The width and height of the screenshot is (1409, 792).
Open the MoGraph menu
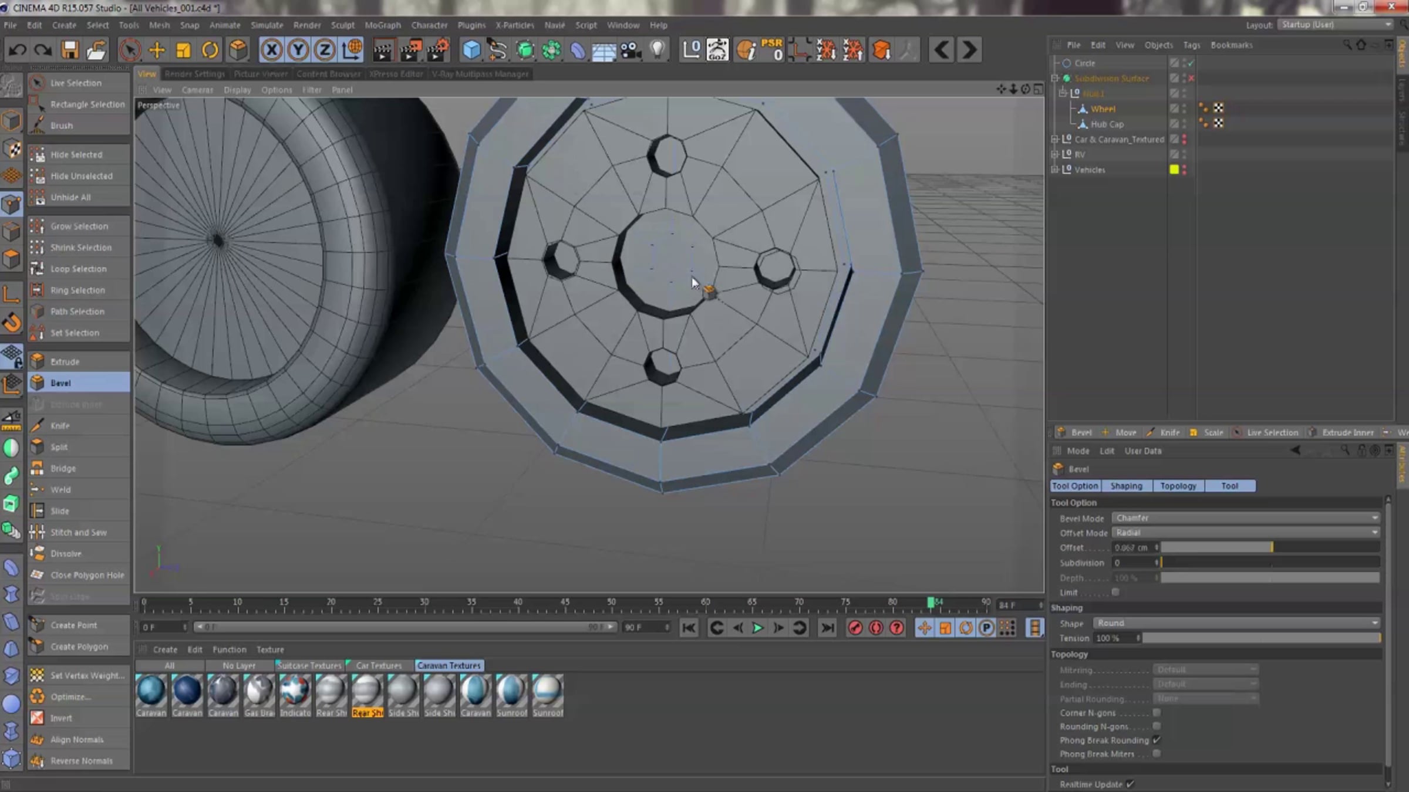pos(383,25)
